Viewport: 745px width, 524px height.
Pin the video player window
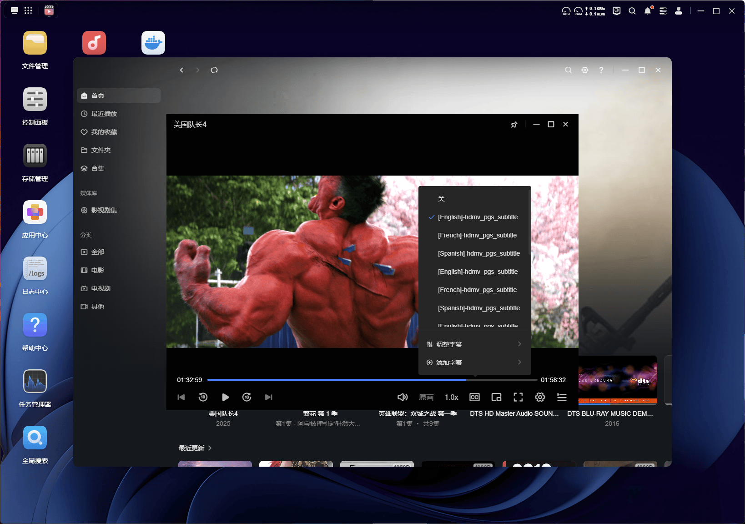pos(514,125)
